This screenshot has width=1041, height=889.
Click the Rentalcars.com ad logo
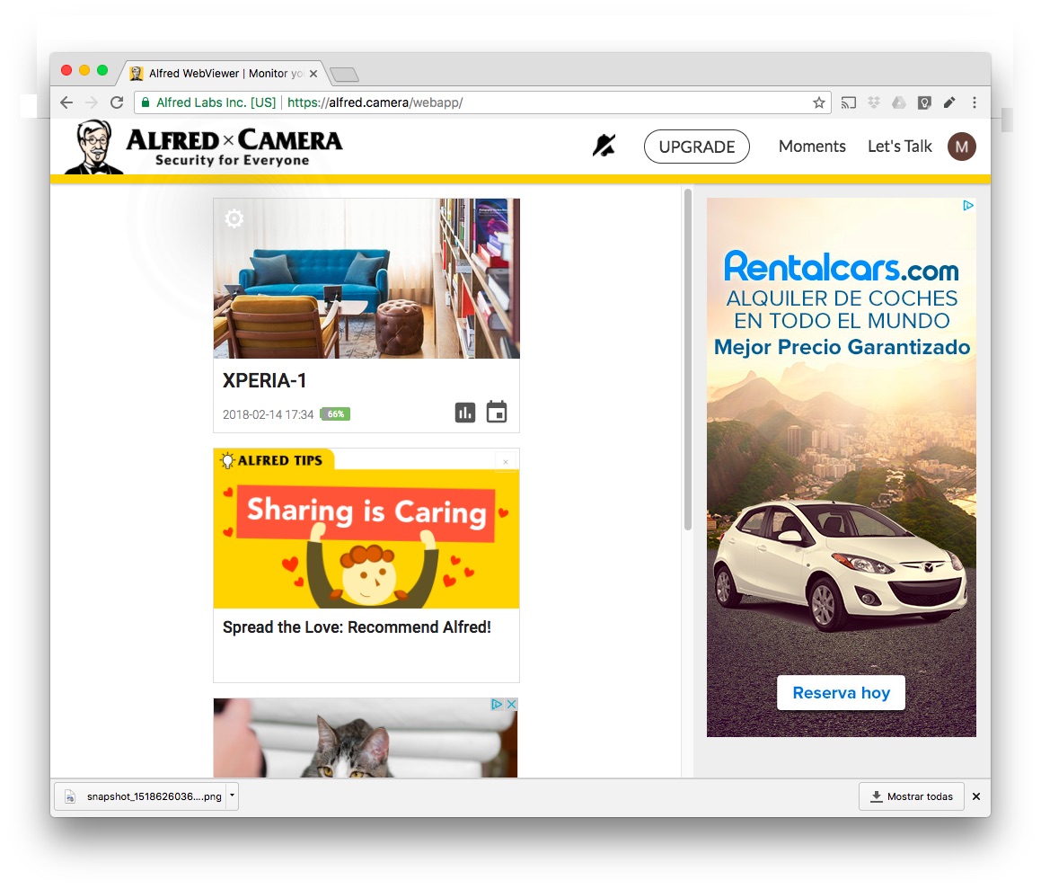pyautogui.click(x=842, y=267)
